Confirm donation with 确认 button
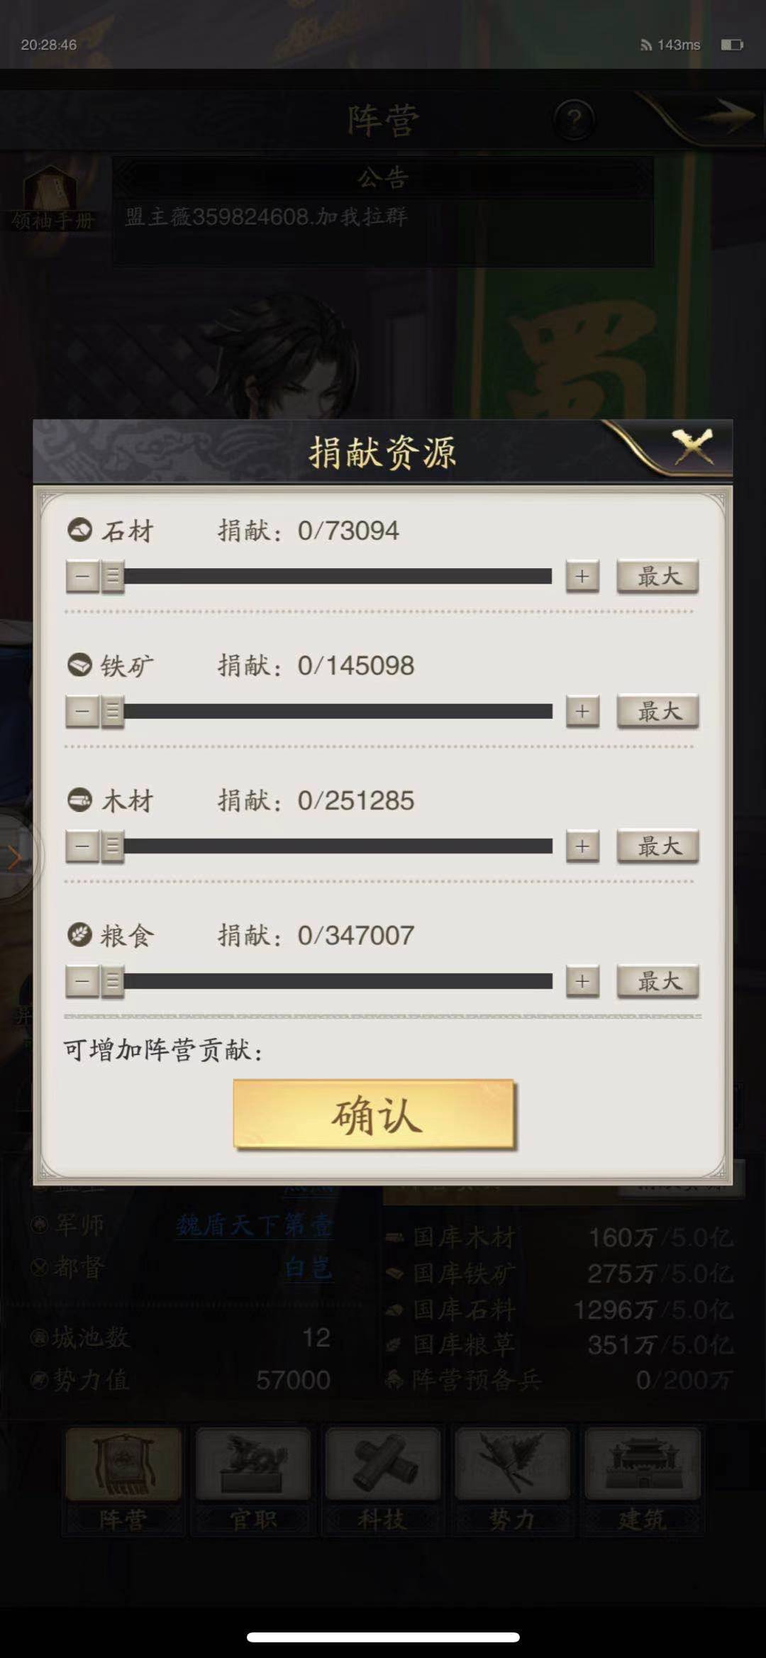Viewport: 766px width, 1658px height. (374, 1114)
